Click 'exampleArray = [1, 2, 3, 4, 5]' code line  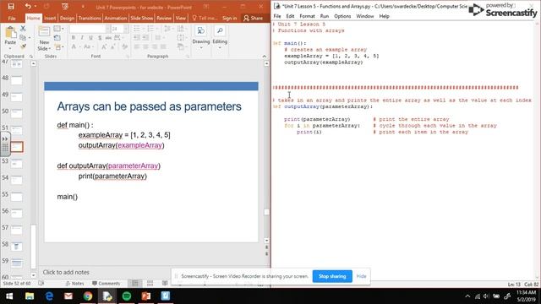pyautogui.click(x=331, y=56)
